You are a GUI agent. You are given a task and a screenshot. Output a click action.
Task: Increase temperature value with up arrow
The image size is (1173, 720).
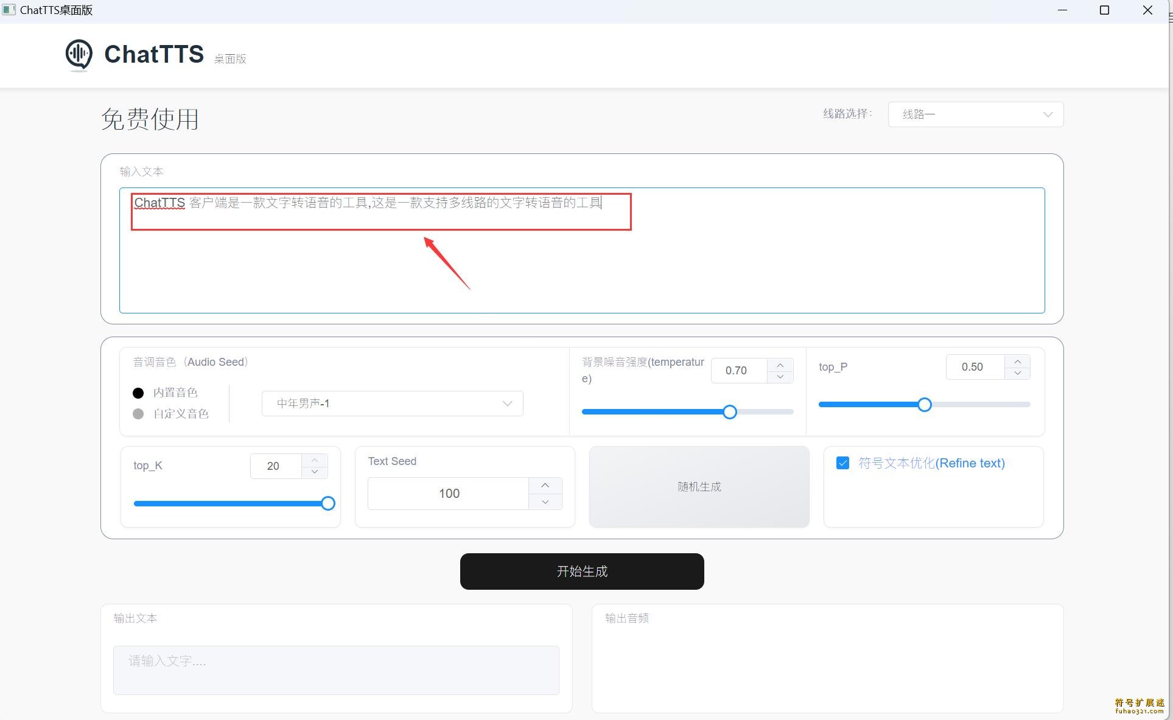[780, 365]
